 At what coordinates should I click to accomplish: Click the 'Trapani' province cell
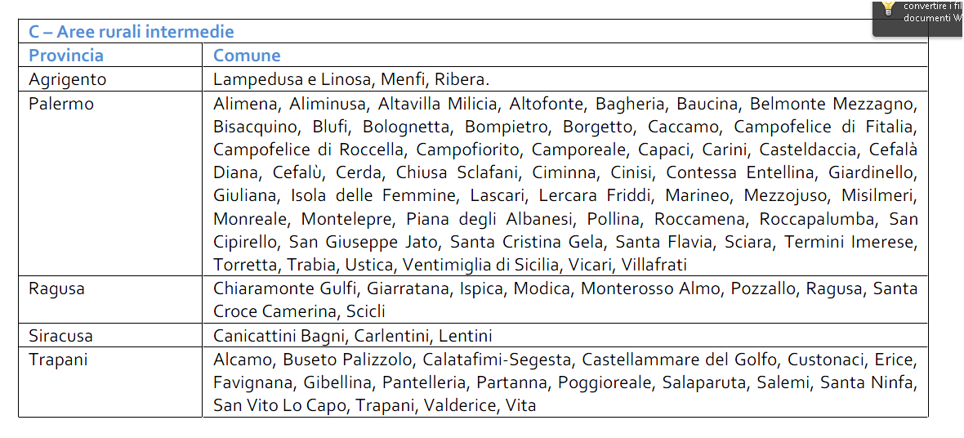[110, 382]
